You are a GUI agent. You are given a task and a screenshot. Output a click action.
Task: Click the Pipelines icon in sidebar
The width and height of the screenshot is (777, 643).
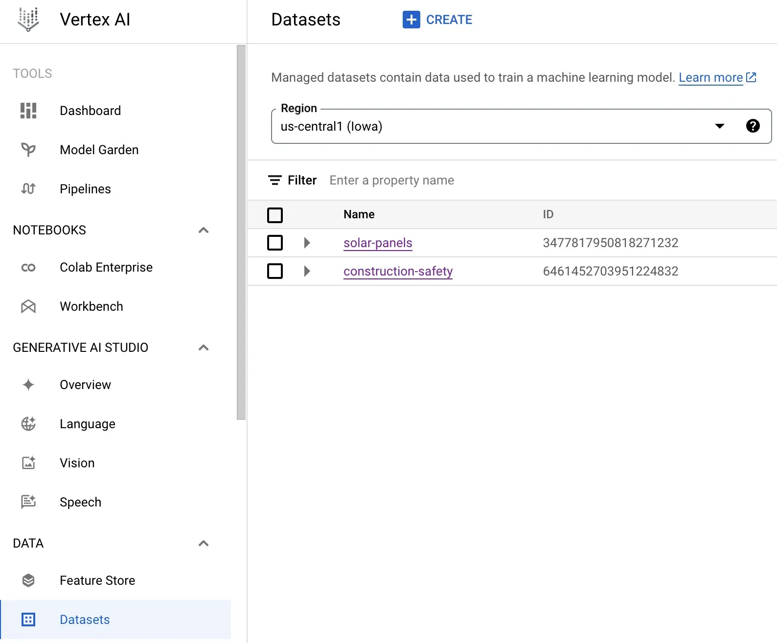pyautogui.click(x=28, y=188)
